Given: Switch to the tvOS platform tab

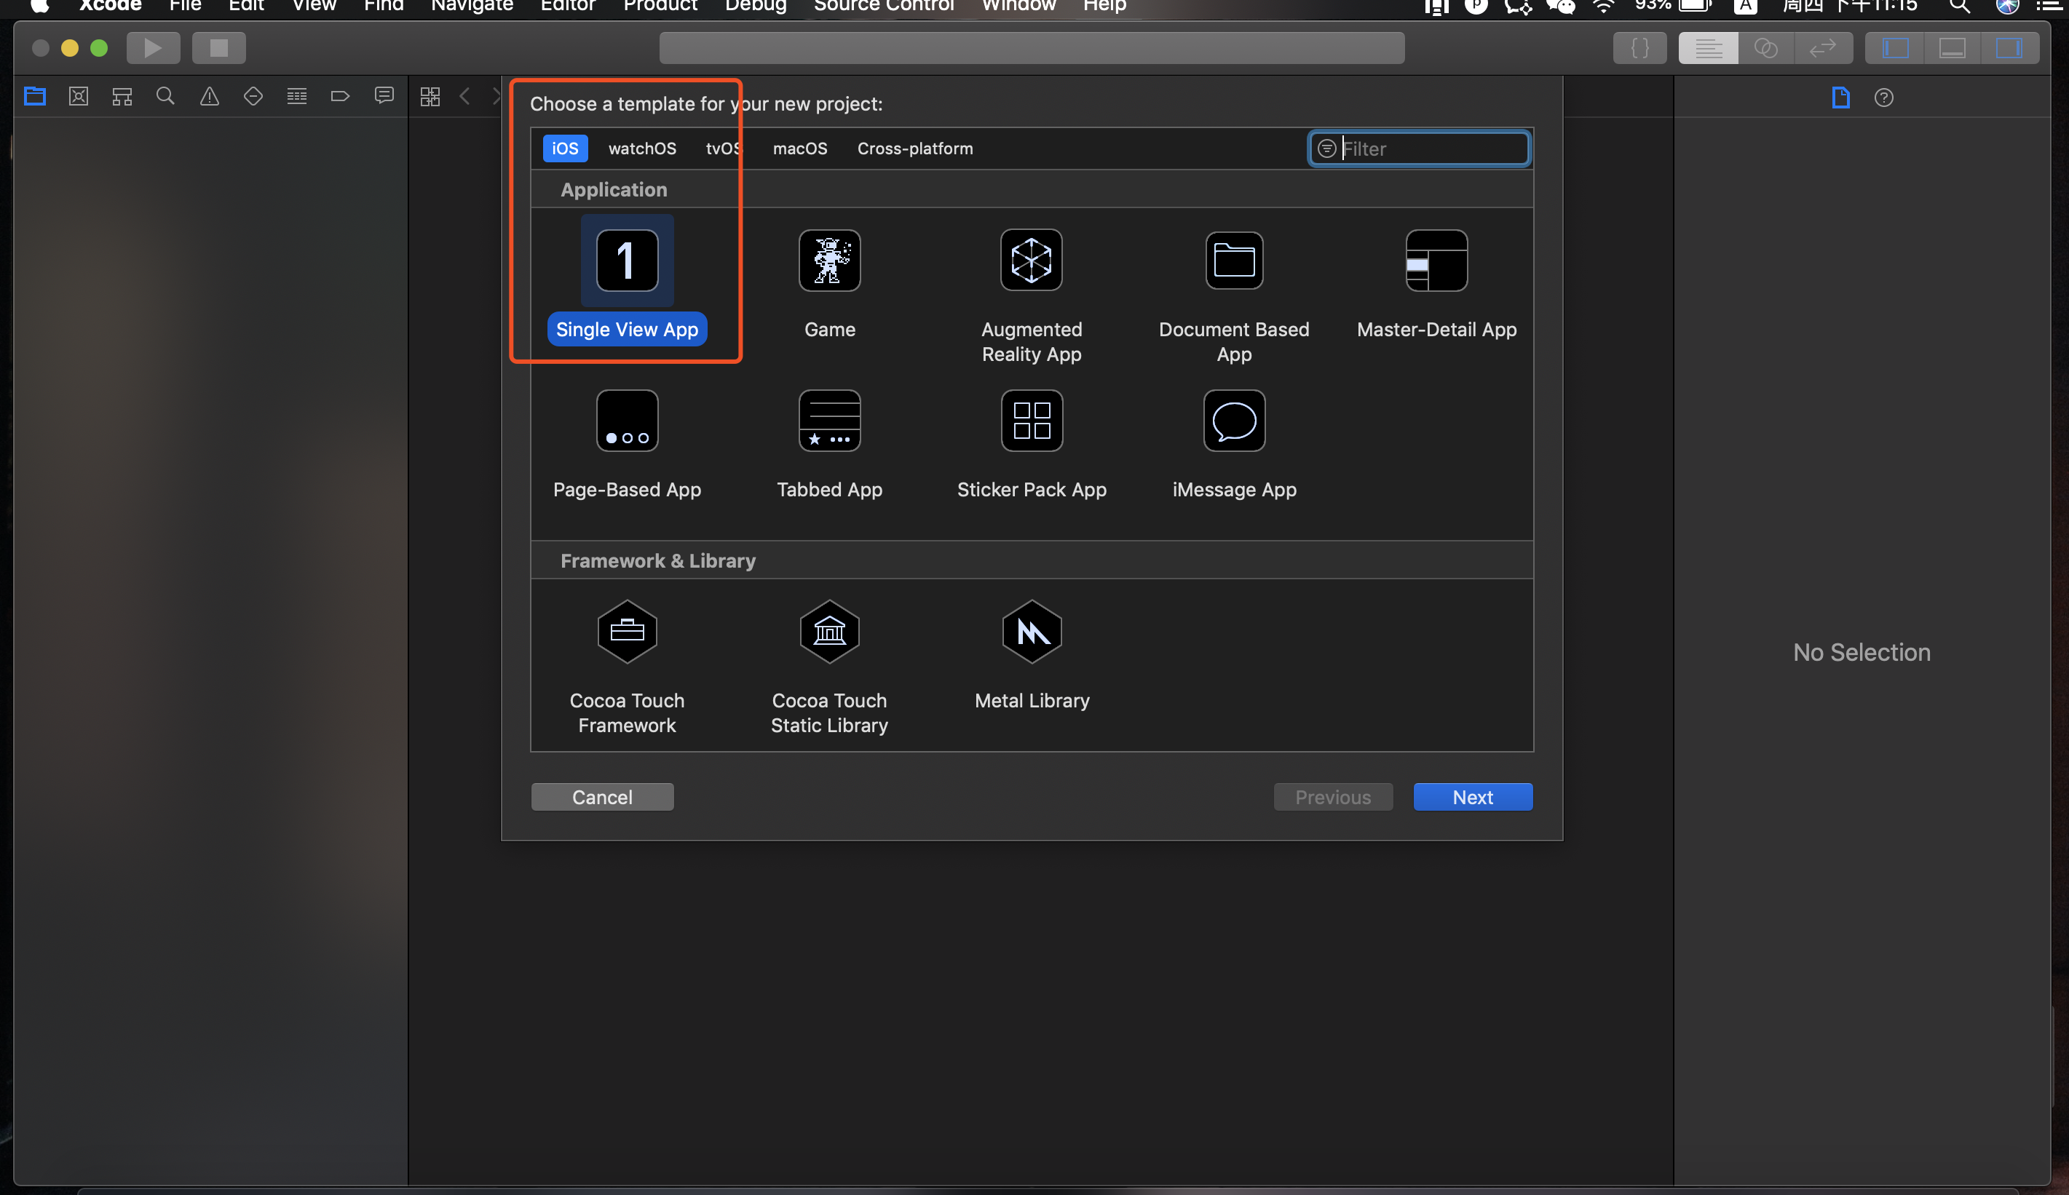Looking at the screenshot, I should pos(724,148).
